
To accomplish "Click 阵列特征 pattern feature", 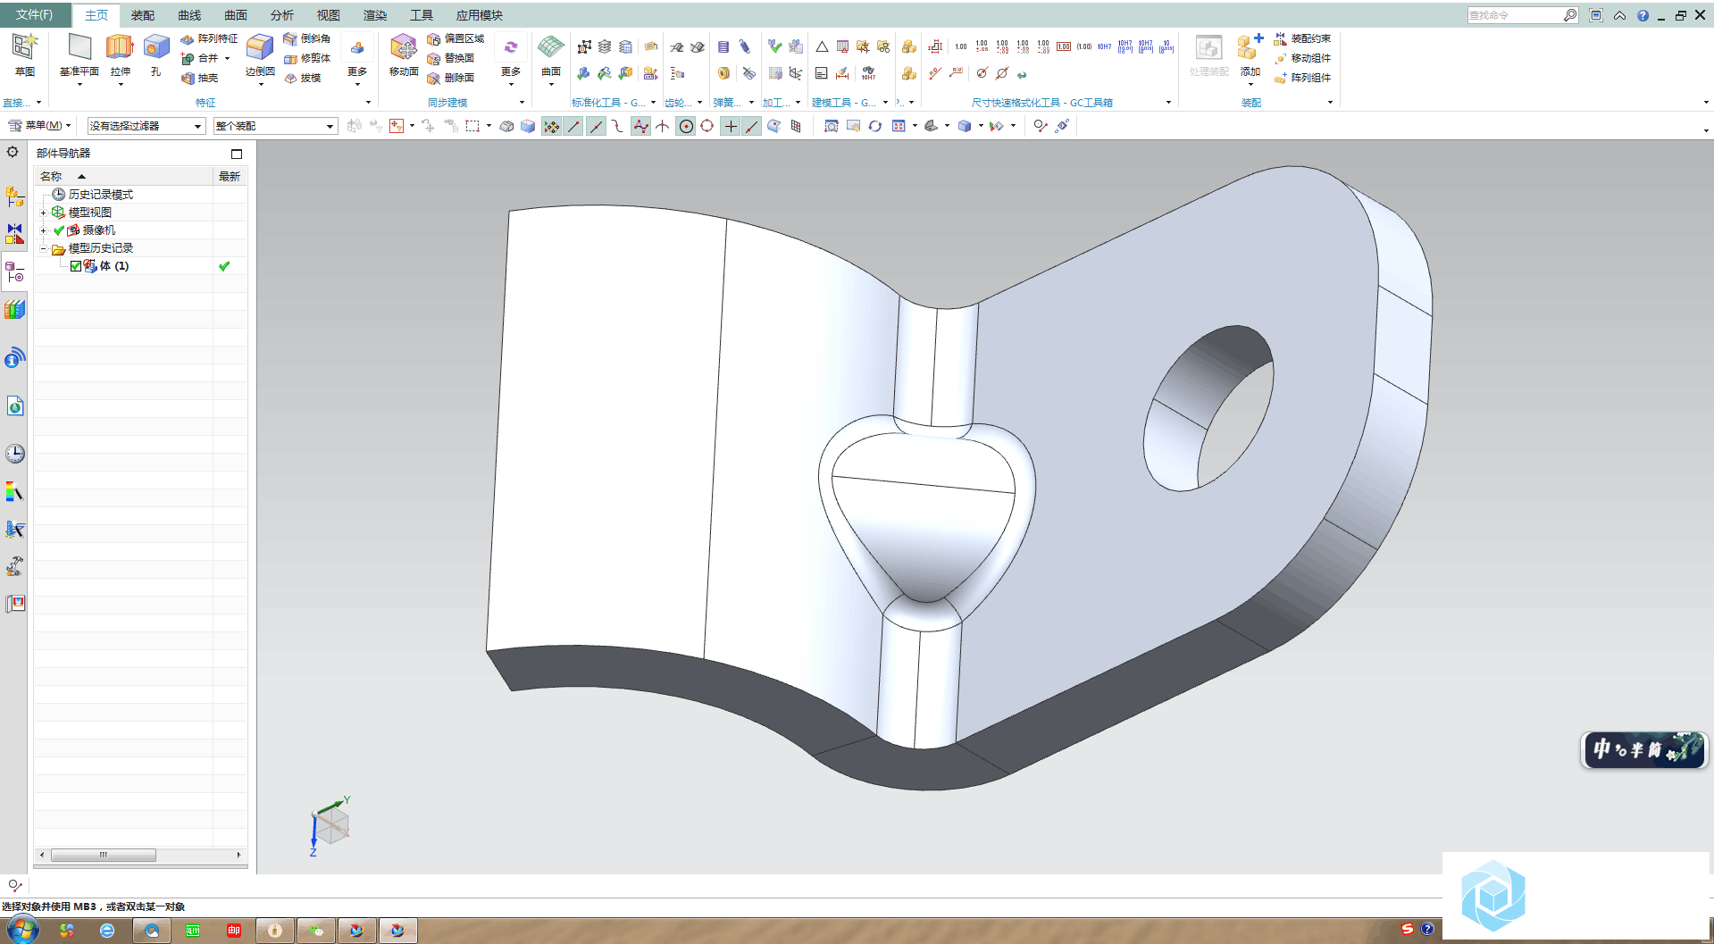I will [210, 38].
